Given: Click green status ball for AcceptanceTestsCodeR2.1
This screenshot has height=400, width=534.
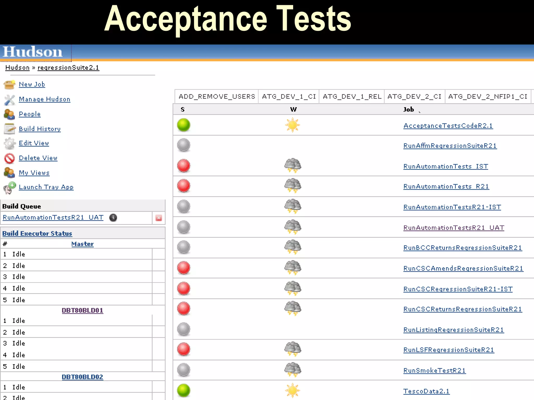Looking at the screenshot, I should point(184,125).
